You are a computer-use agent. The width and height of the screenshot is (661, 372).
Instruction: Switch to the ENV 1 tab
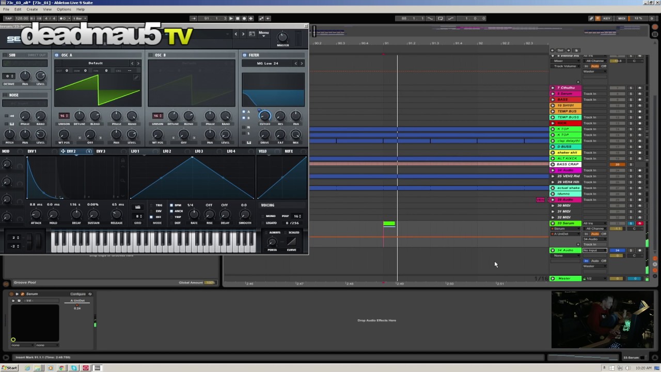click(32, 151)
